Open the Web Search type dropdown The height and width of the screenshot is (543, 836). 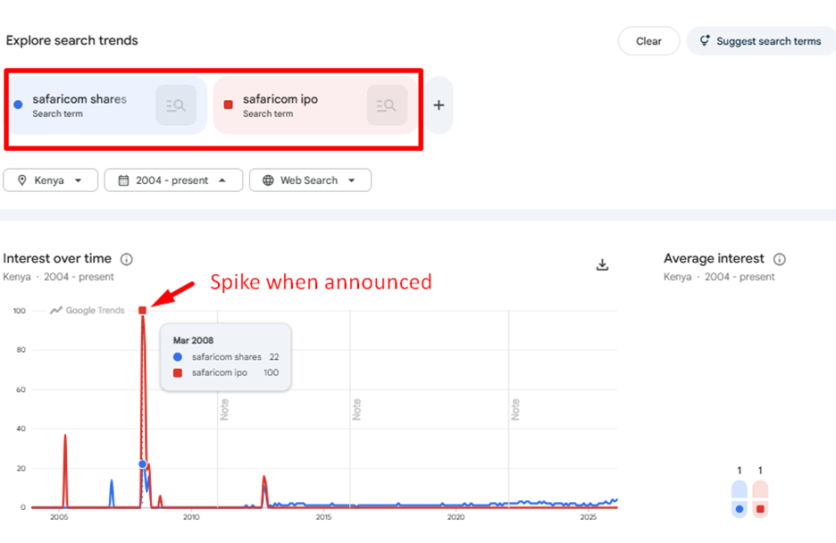[x=310, y=180]
